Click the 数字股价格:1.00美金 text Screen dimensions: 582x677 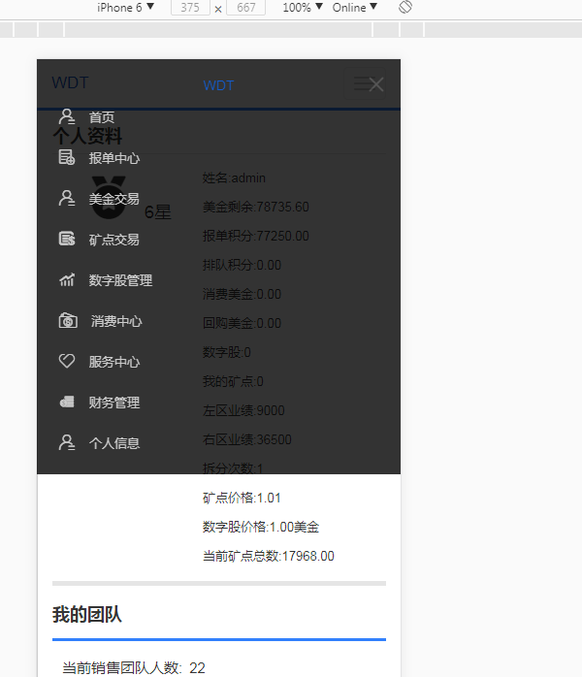(261, 527)
